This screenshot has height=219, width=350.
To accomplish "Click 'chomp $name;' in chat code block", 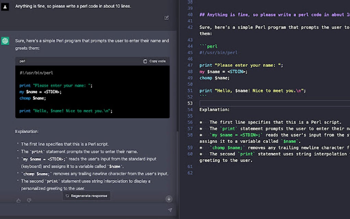I will 33,98.
